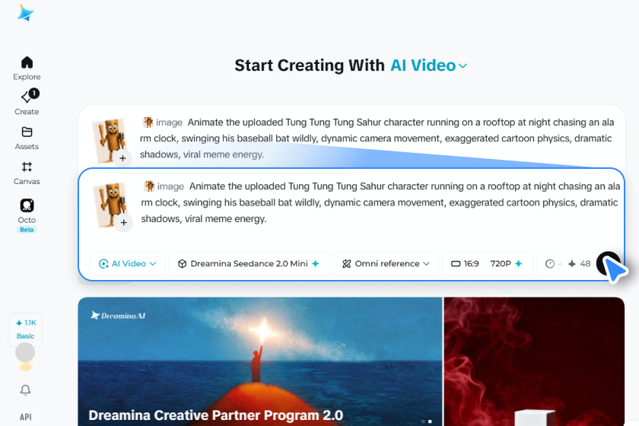The image size is (639, 426).
Task: Open the Canvas workspace
Action: (27, 173)
